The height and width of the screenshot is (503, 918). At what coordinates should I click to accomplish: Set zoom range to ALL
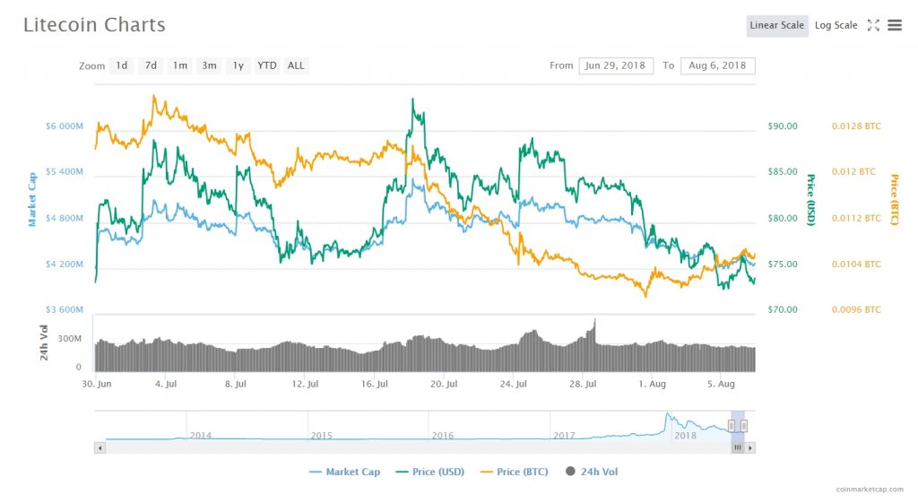tap(296, 65)
